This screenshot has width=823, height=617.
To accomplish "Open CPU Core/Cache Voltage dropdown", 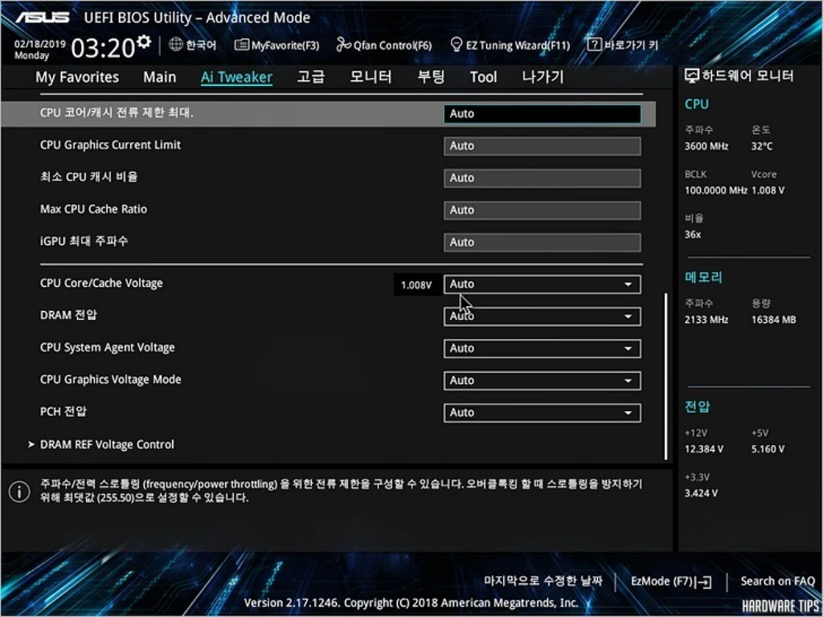I will point(543,284).
